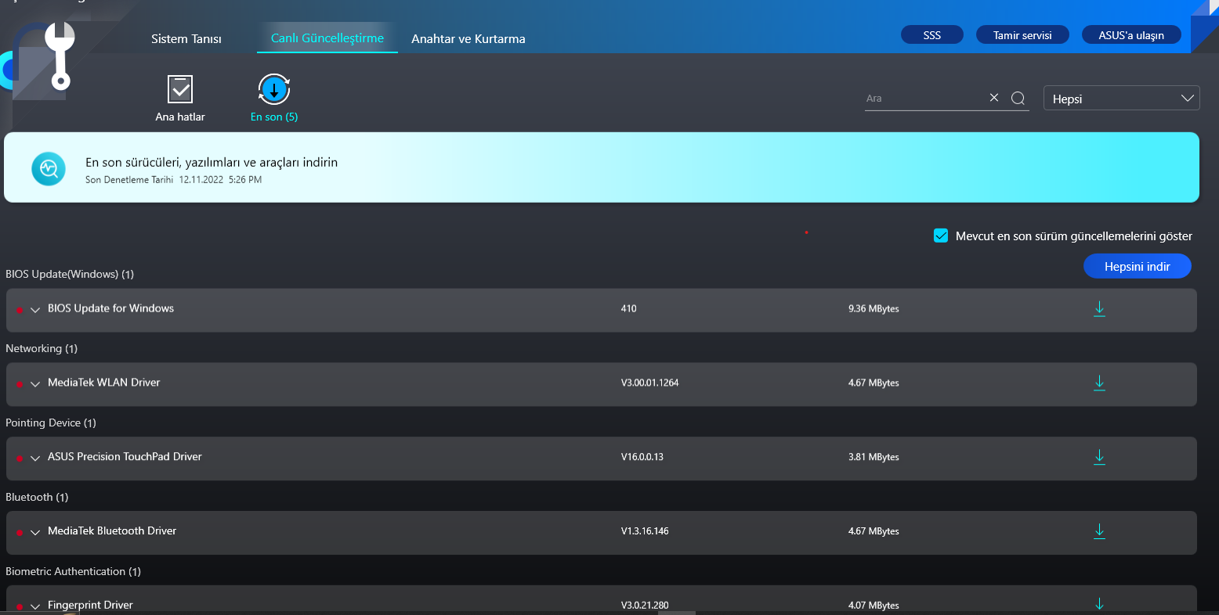
Task: Expand Fingerprint Driver details
Action: (x=35, y=606)
